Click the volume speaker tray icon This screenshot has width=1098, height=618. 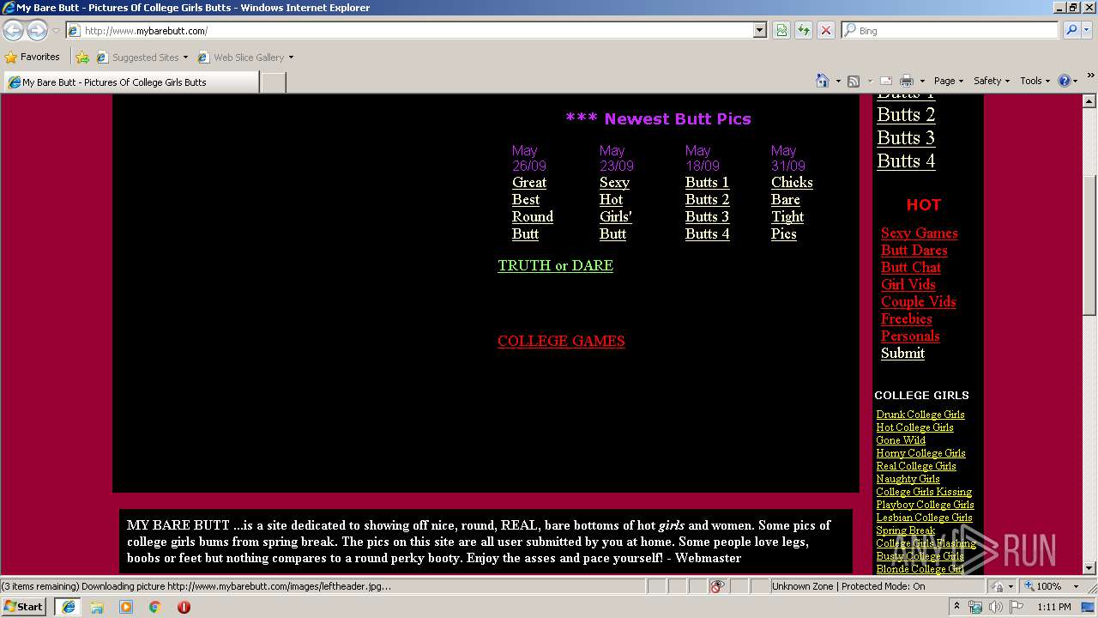pos(996,606)
